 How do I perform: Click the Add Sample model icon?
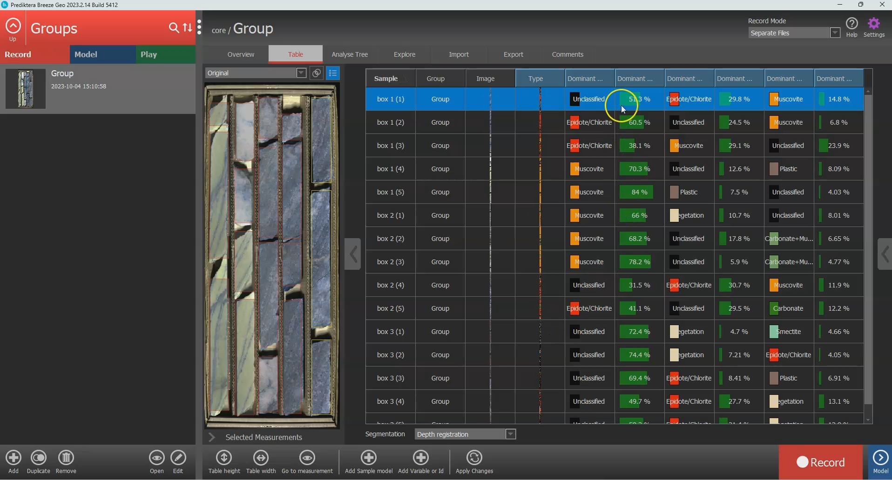(x=369, y=458)
